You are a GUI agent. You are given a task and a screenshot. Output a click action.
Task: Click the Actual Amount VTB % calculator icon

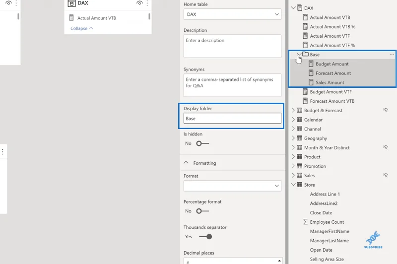click(x=305, y=27)
